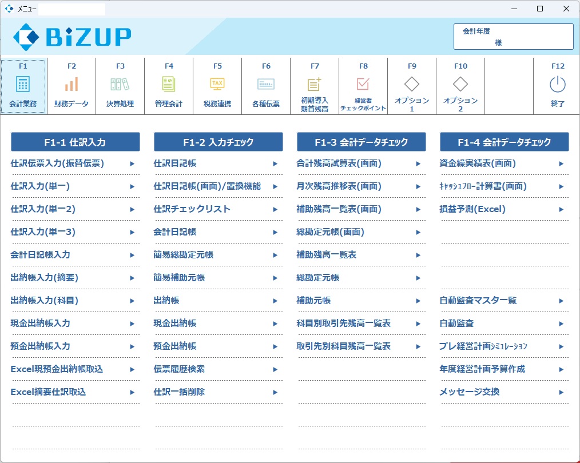Image resolution: width=580 pixels, height=463 pixels.
Task: Open 出納帳入力(摘要)
Action: click(45, 277)
